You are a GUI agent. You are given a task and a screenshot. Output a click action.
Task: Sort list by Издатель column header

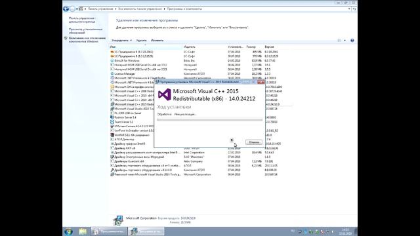tap(190, 47)
